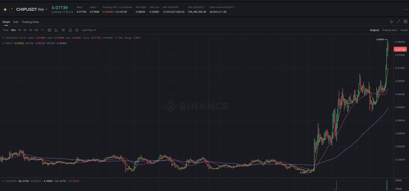Click the 24h Vol(CHIP) value 12,916,527,026.00
This screenshot has width=409, height=191.
[x=173, y=12]
